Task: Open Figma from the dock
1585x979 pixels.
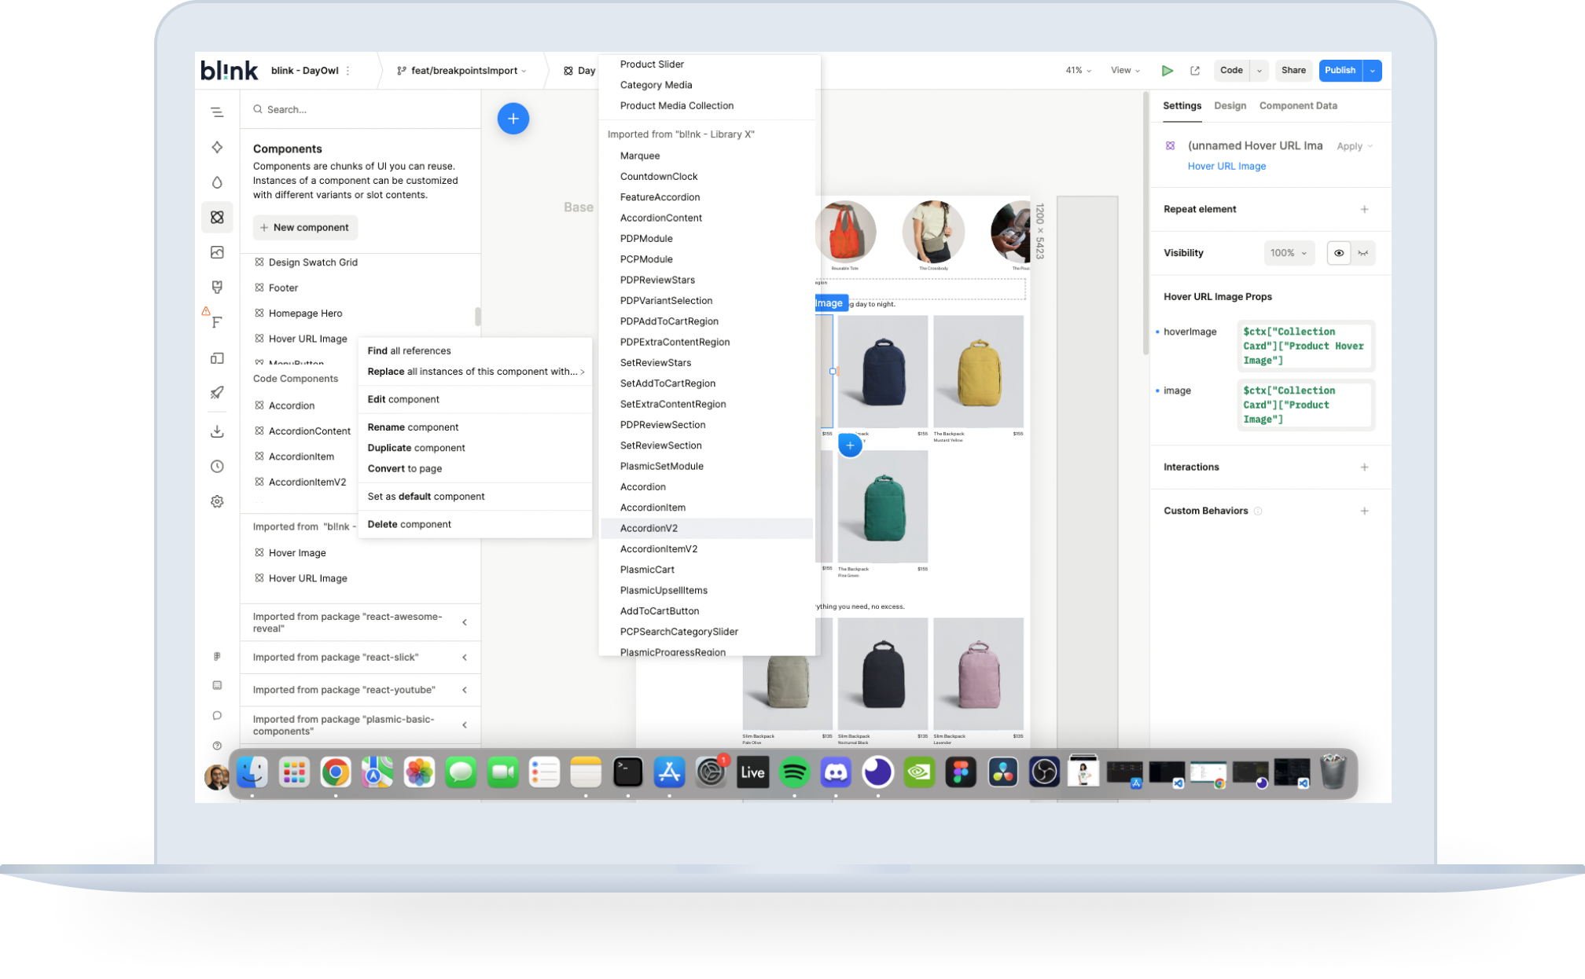Action: point(961,773)
